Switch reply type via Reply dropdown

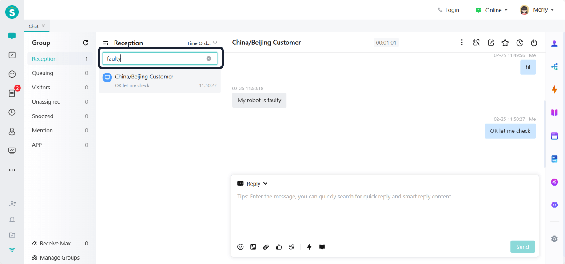(253, 184)
